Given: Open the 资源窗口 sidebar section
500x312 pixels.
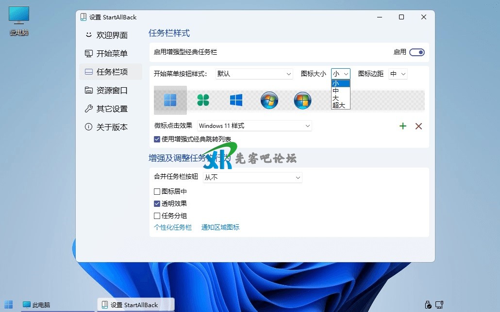Looking at the screenshot, I should [x=112, y=90].
